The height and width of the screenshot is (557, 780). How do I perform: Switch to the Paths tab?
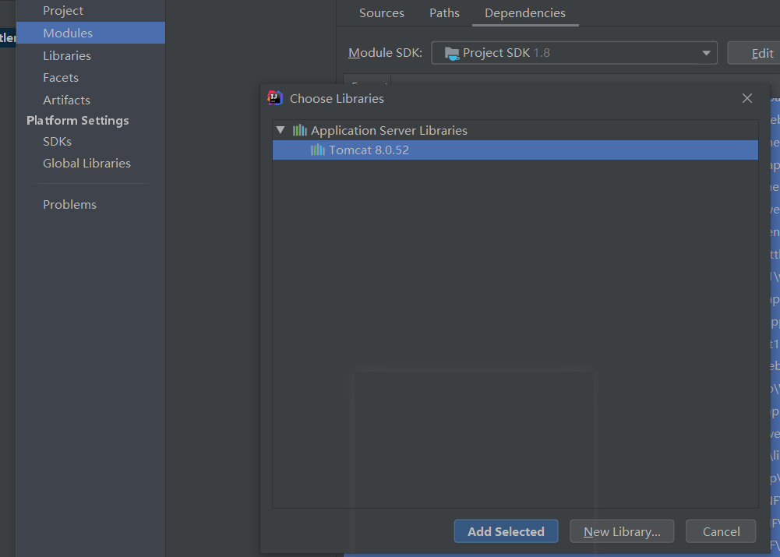[444, 13]
